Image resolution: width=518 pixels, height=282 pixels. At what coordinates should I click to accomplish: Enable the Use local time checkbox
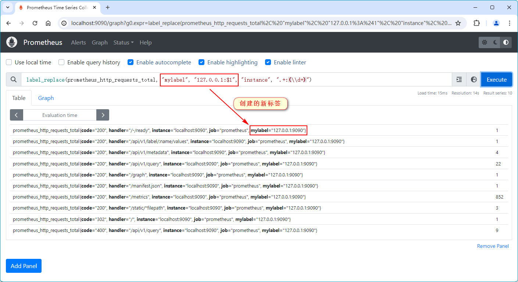[x=9, y=62]
